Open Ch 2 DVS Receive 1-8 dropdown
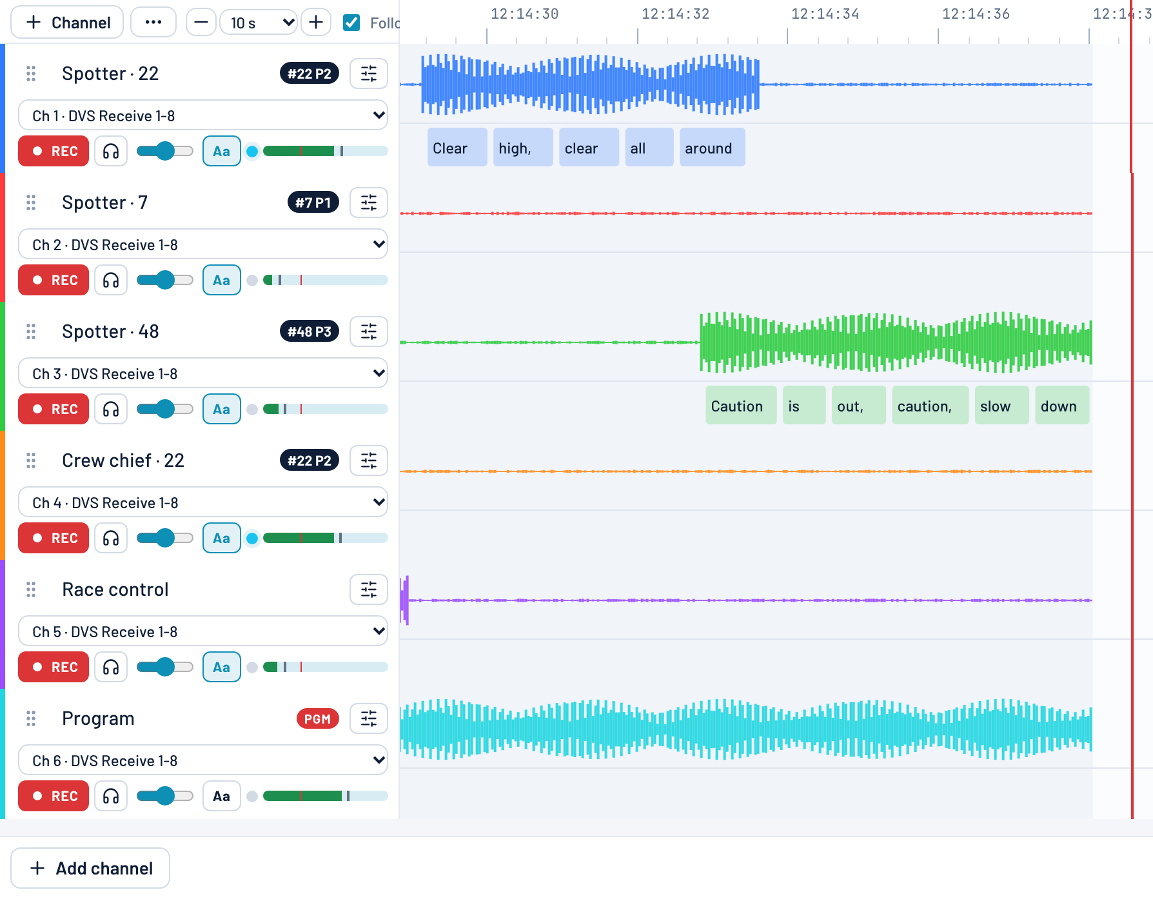 203,244
